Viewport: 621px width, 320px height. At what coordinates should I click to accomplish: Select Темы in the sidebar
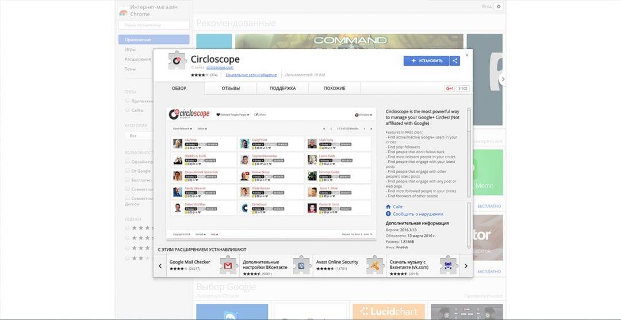click(131, 69)
